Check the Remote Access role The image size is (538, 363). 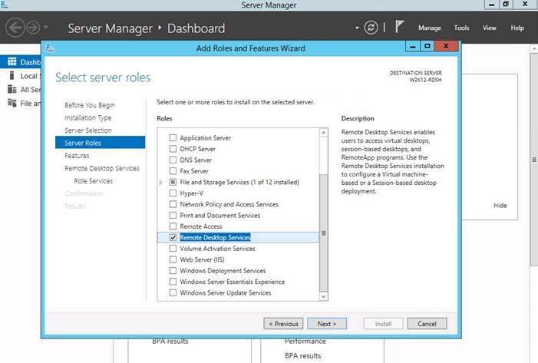(173, 226)
